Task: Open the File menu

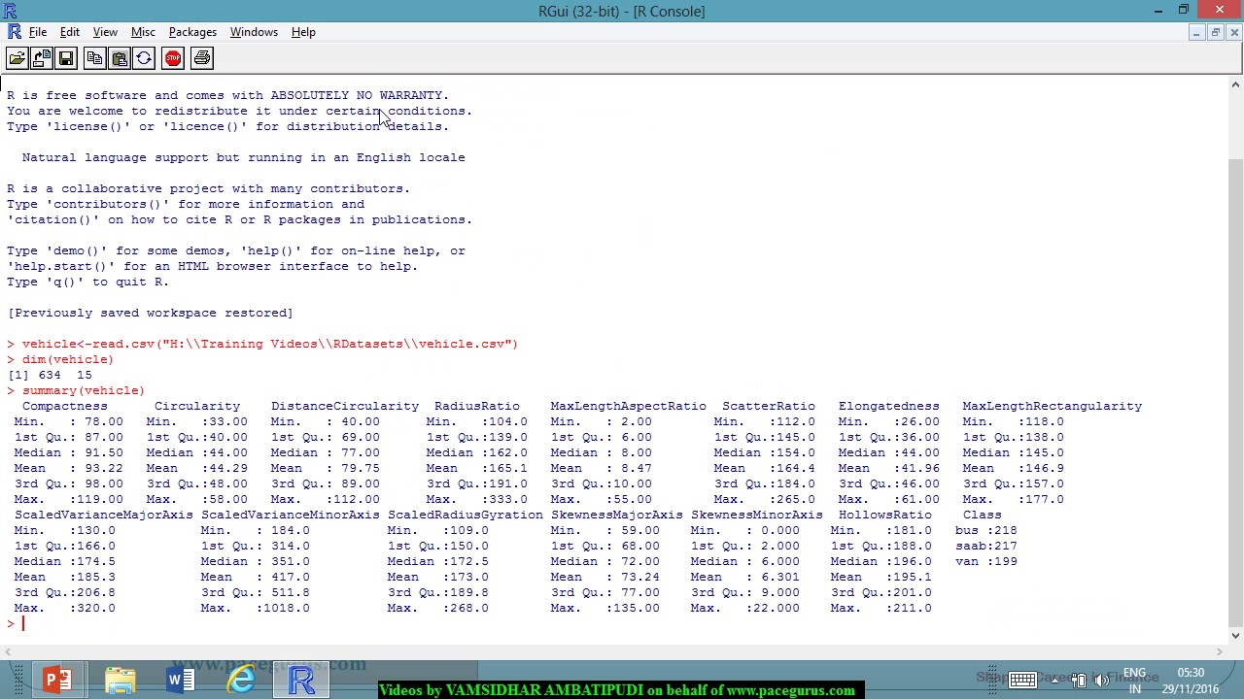Action: click(x=38, y=32)
